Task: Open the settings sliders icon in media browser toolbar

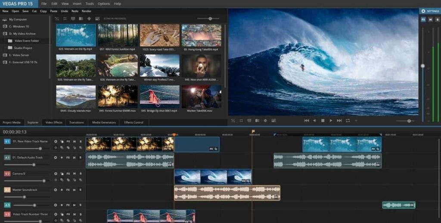Action: (57, 19)
